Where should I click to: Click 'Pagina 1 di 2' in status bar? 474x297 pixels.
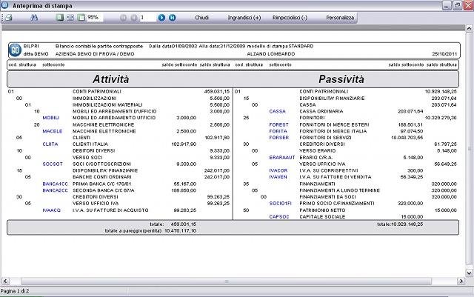[x=15, y=291]
